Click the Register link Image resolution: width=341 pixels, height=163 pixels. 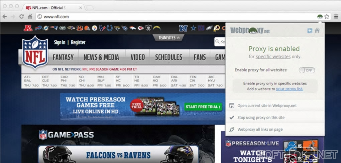pos(78,42)
